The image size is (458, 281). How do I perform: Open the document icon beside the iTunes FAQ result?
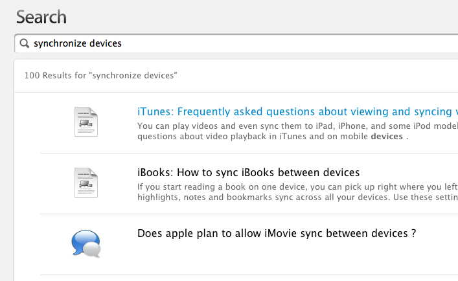point(86,122)
